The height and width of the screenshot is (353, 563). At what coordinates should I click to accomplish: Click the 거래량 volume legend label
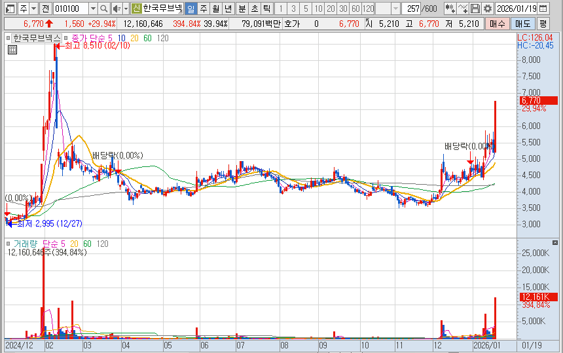[x=25, y=244]
